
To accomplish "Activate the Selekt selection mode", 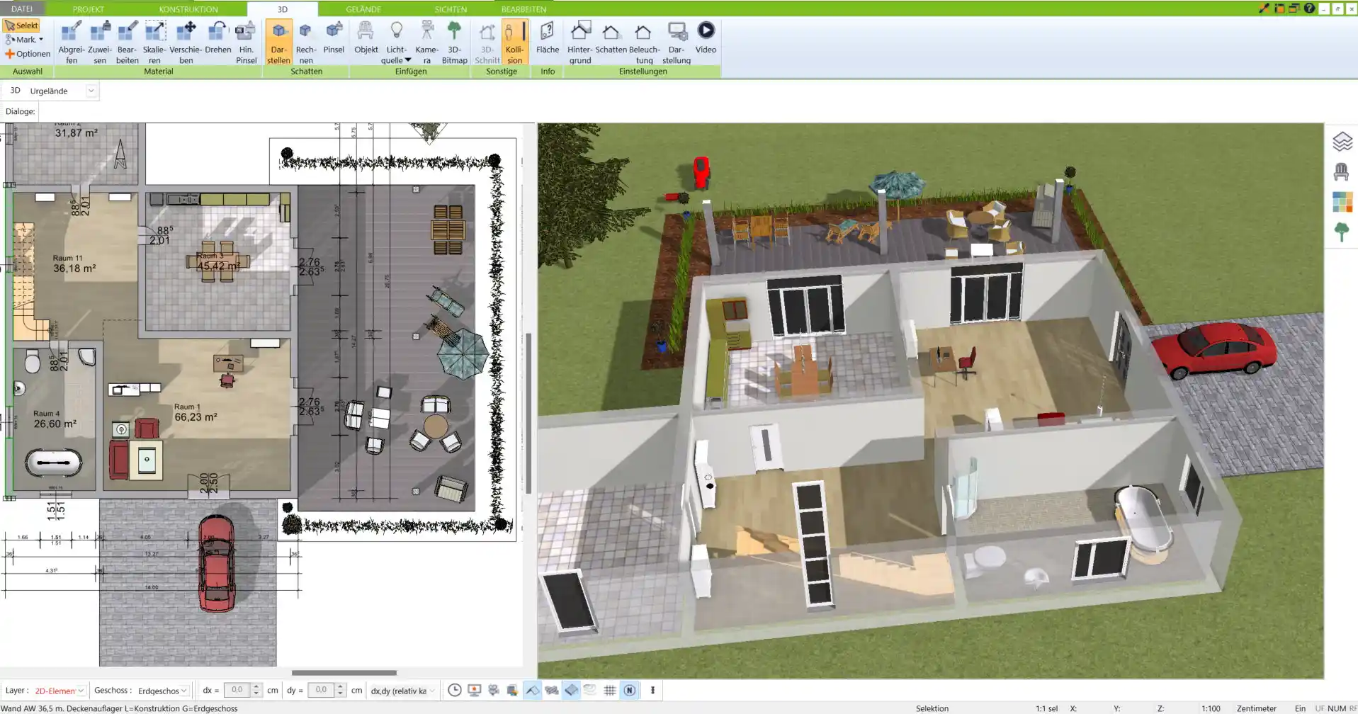I will [x=21, y=25].
